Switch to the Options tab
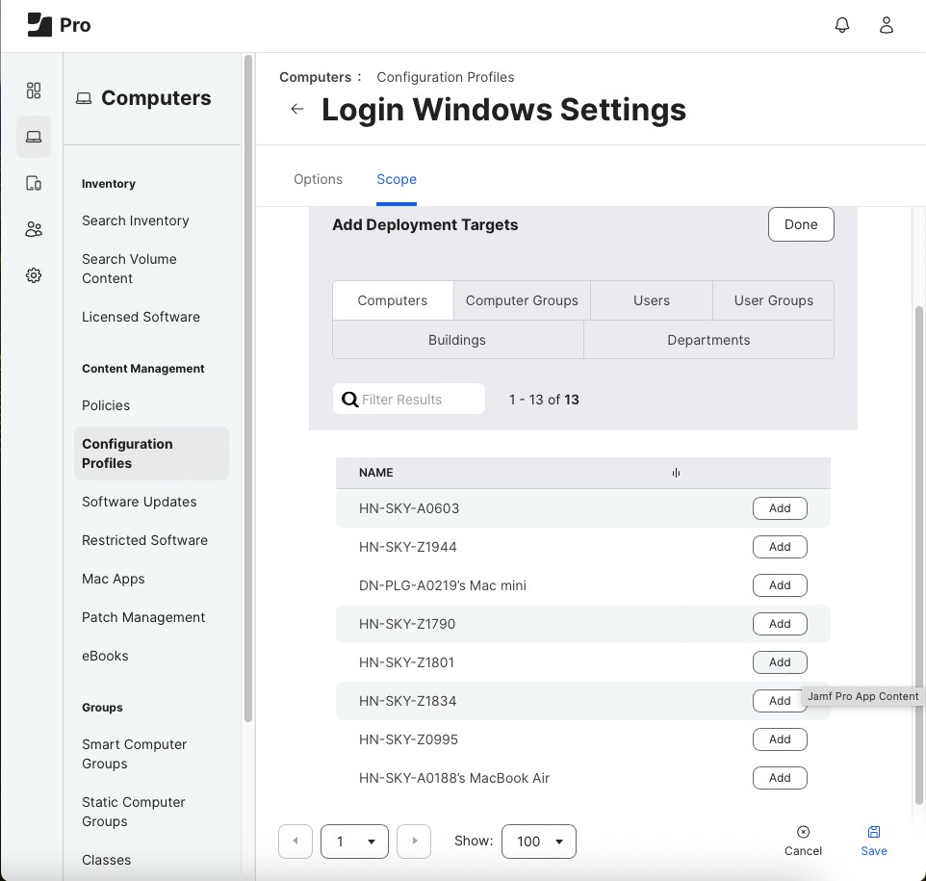 click(x=318, y=179)
